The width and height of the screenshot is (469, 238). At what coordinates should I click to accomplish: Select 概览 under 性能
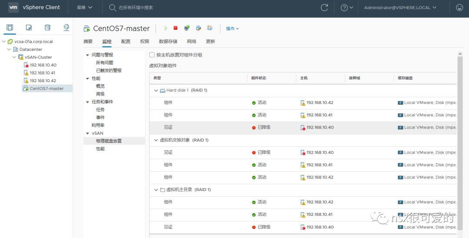[100, 86]
